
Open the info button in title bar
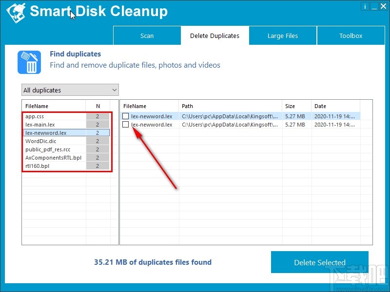pos(365,6)
